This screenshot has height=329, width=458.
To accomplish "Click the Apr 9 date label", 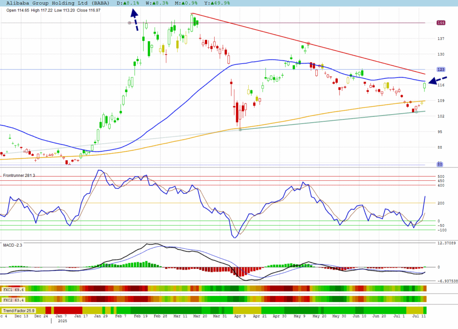I will (x=240, y=316).
